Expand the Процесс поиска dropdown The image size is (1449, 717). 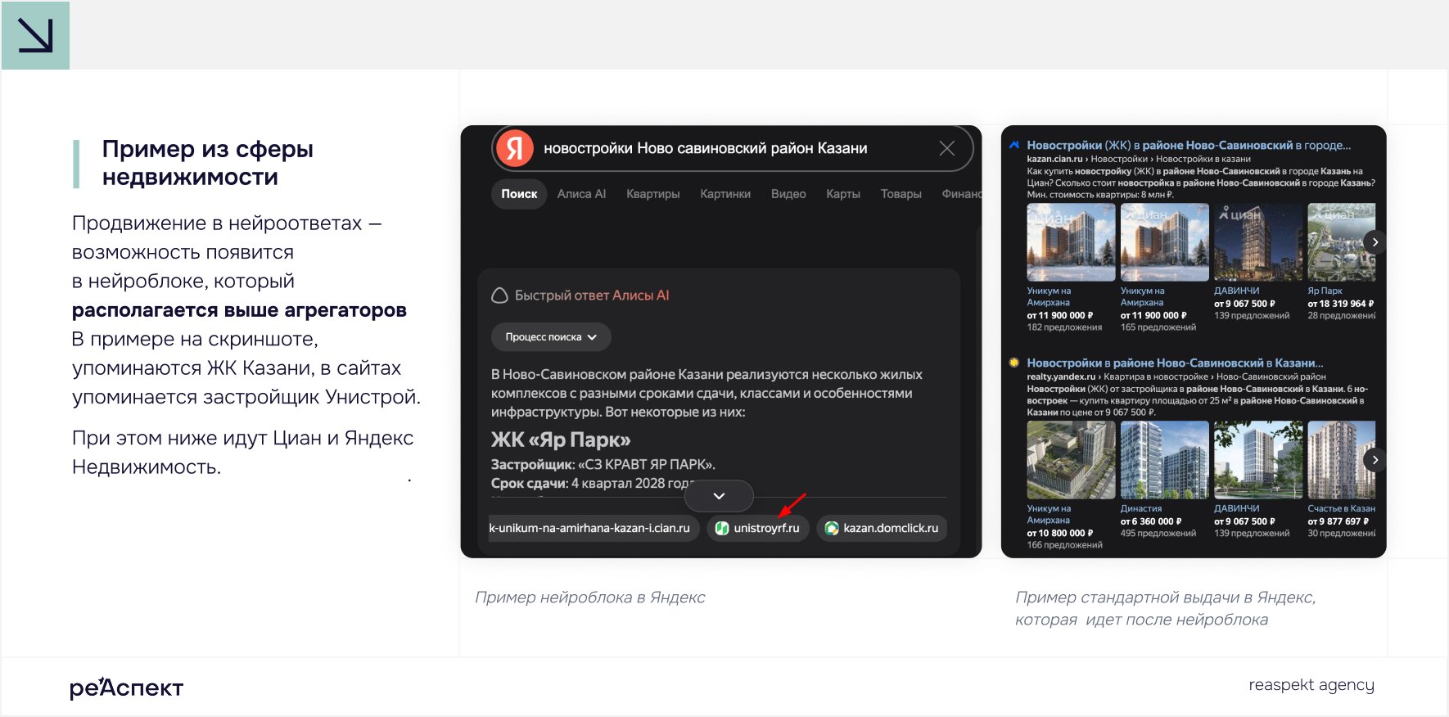click(x=551, y=337)
